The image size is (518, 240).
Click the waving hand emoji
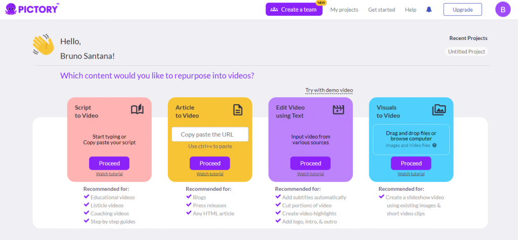pos(44,46)
